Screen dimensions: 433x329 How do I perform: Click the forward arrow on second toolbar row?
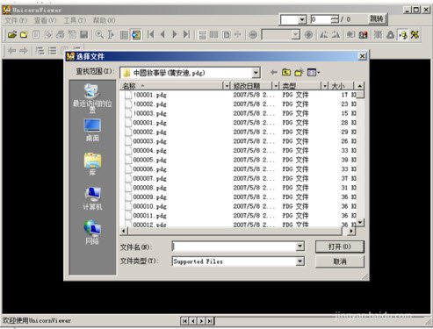tap(24, 51)
